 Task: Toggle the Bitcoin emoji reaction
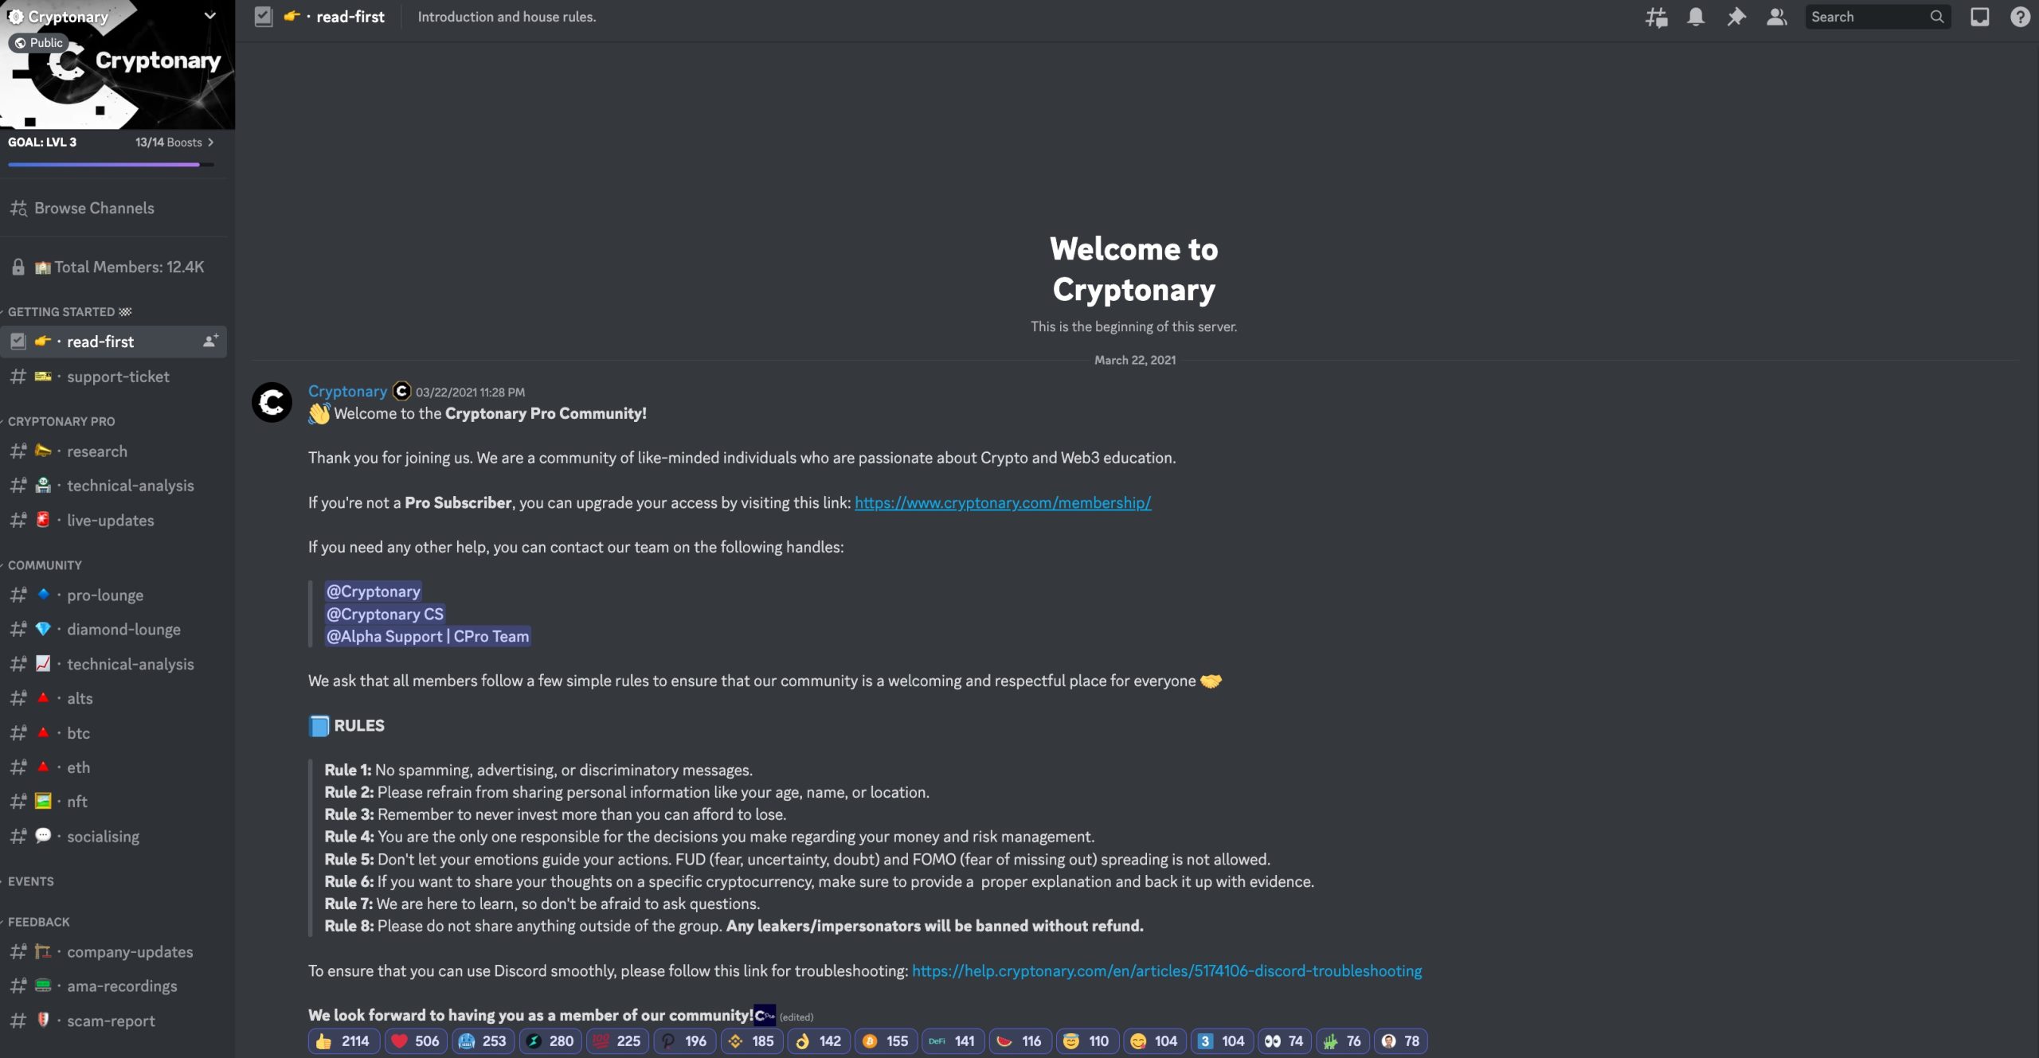tap(886, 1040)
